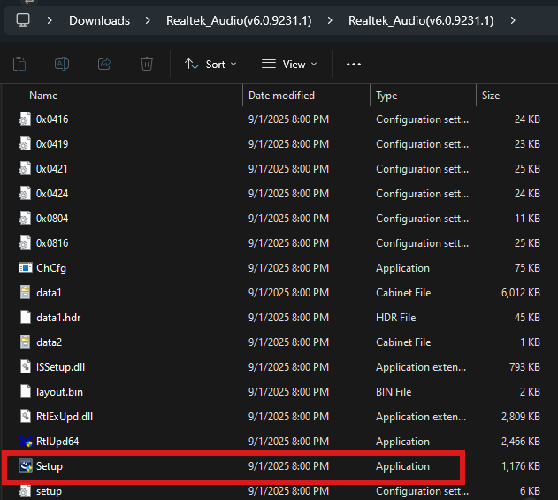The height and width of the screenshot is (500, 558).
Task: Click the layout.bin file icon
Action: click(x=26, y=391)
